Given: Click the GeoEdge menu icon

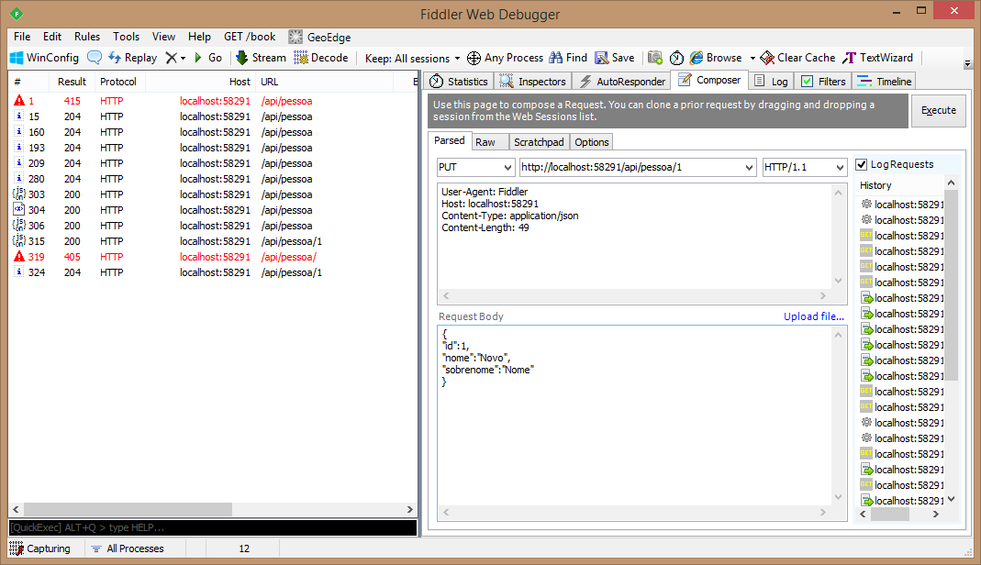Looking at the screenshot, I should [x=295, y=37].
